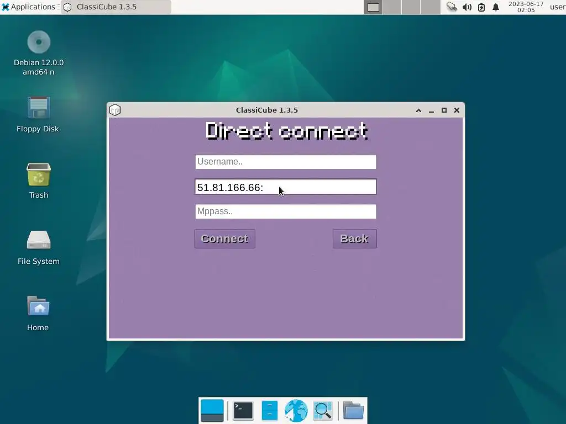Screen dimensions: 566x424
Task: Focus the Username input field
Action: tap(286, 162)
